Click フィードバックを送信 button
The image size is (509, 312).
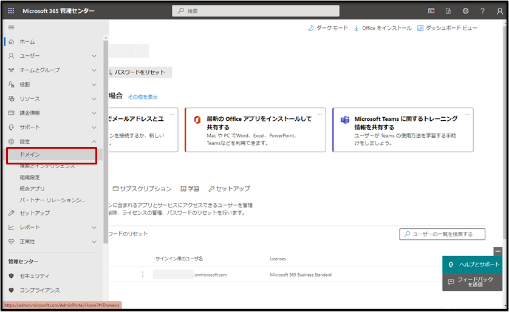coord(473,282)
